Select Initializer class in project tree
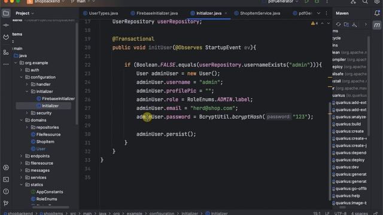The height and width of the screenshot is (215, 383). point(48,106)
